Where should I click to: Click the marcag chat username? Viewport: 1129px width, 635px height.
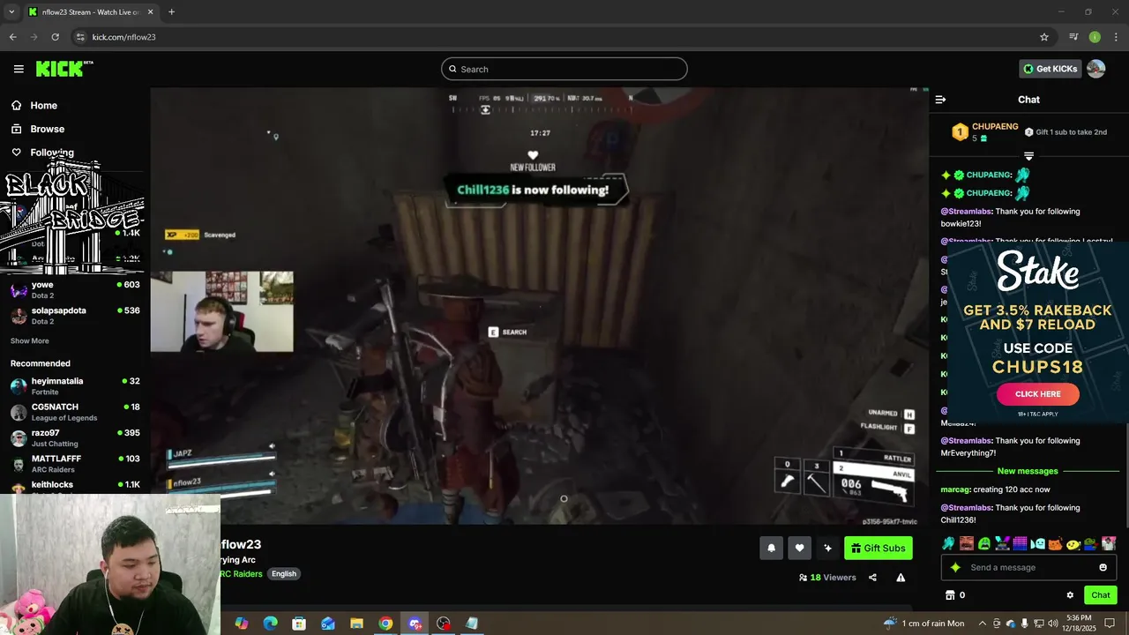click(955, 489)
